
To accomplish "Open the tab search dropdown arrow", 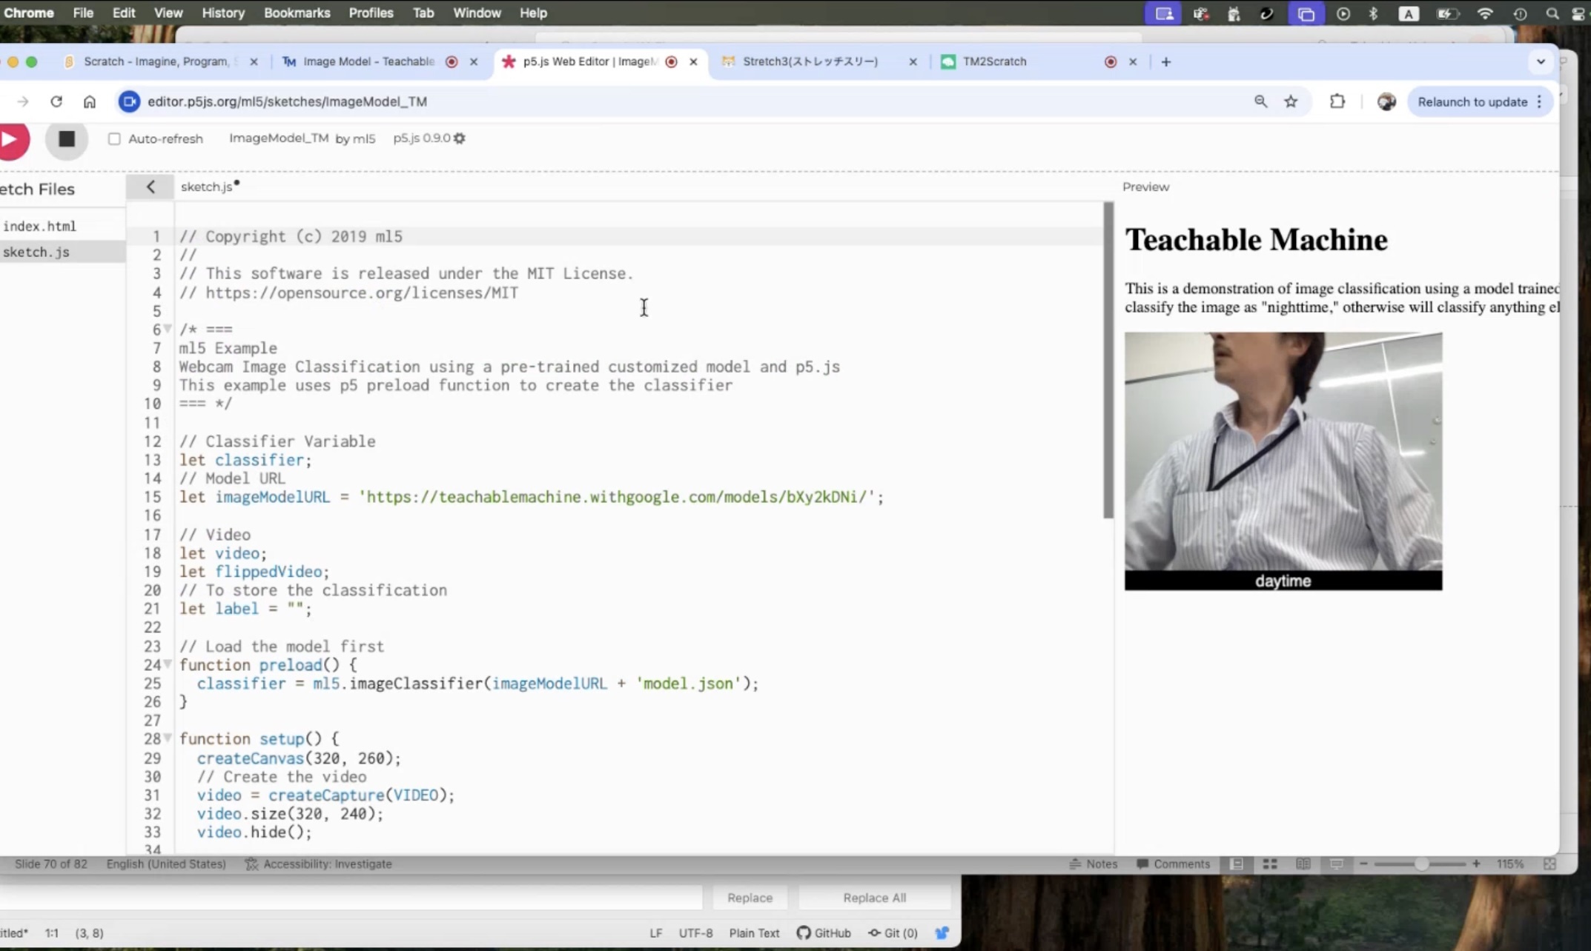I will pos(1541,61).
